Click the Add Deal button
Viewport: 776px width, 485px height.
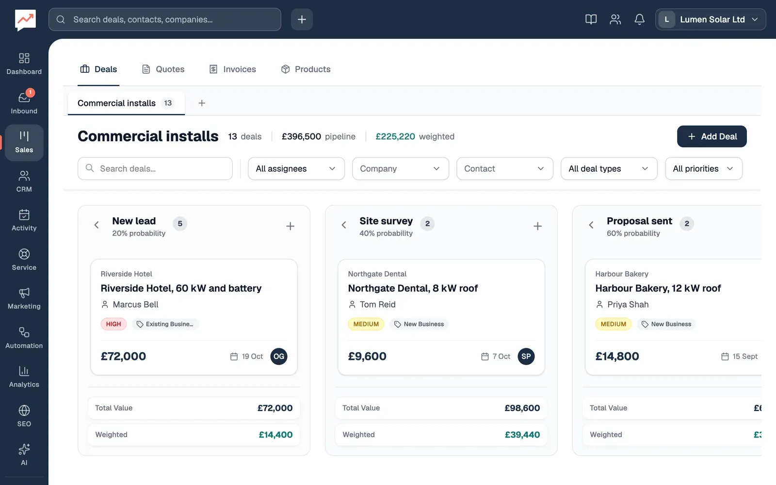point(712,137)
